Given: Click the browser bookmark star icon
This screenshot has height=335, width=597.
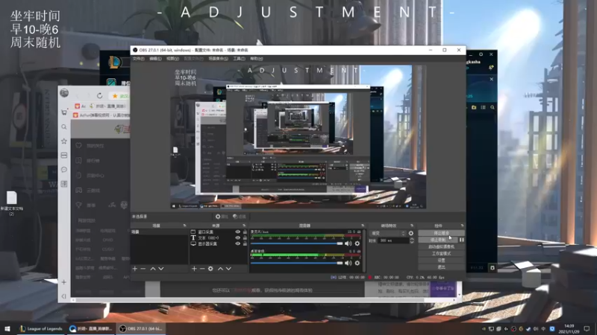Looking at the screenshot, I should [115, 96].
